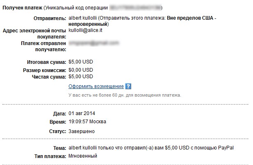Click the "Статус:" field label

tap(57, 131)
